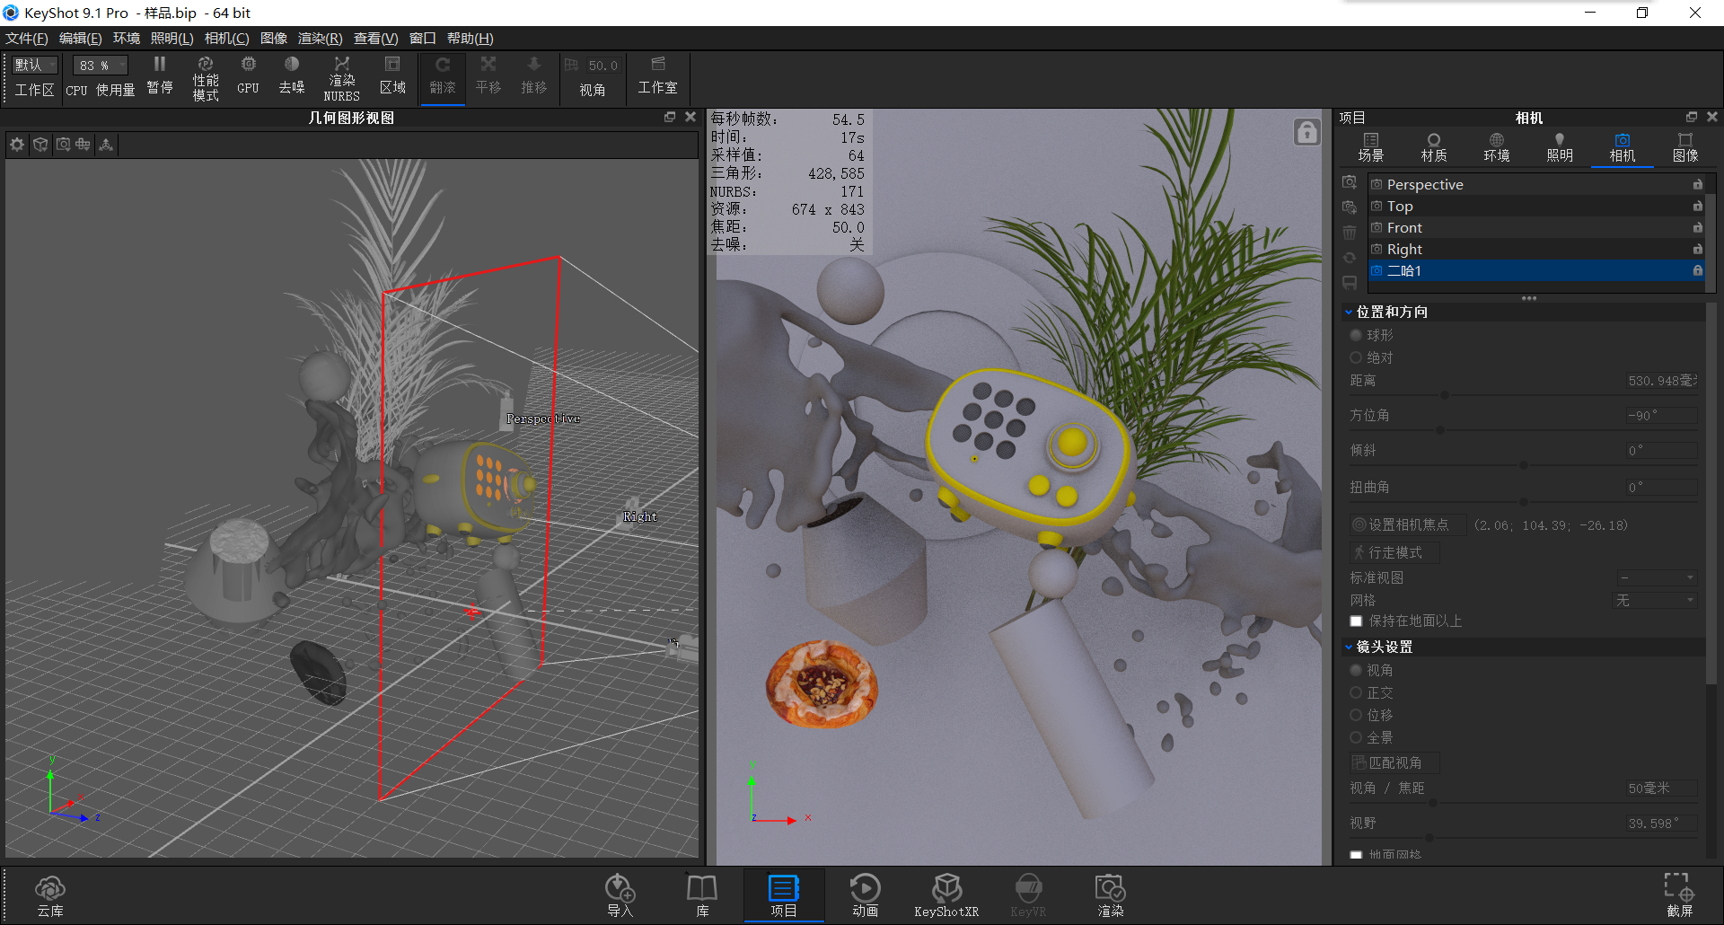Screen dimensions: 1724x925
Task: Click the 设置相机焦点 button
Action: [1406, 524]
